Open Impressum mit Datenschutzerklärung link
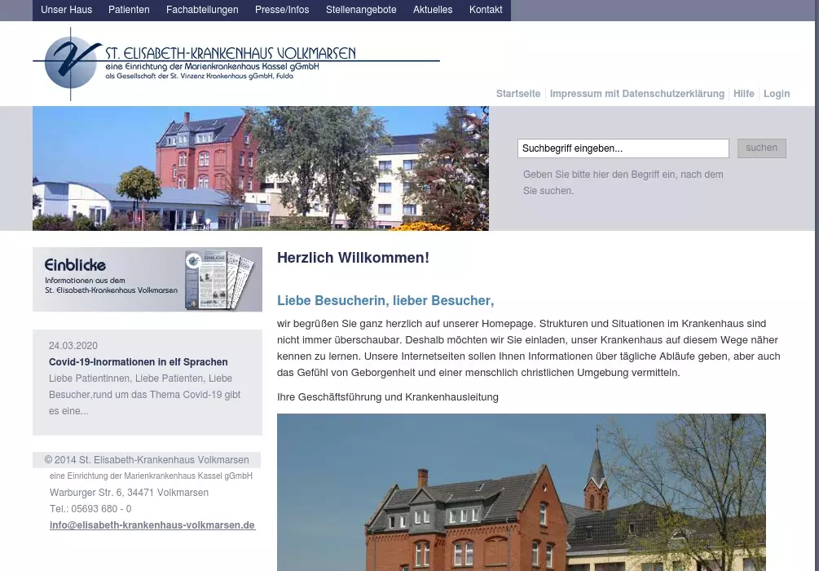Viewport: 819px width, 571px height. click(x=636, y=94)
